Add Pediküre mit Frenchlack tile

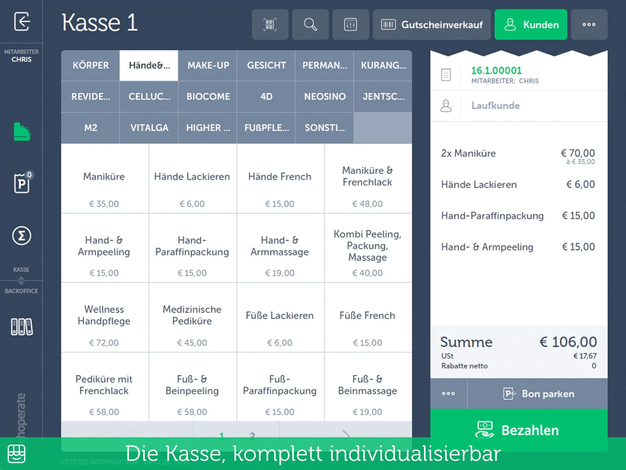pos(105,387)
